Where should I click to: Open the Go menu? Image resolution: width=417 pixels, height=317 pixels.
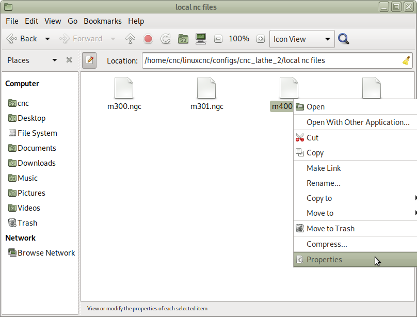72,21
